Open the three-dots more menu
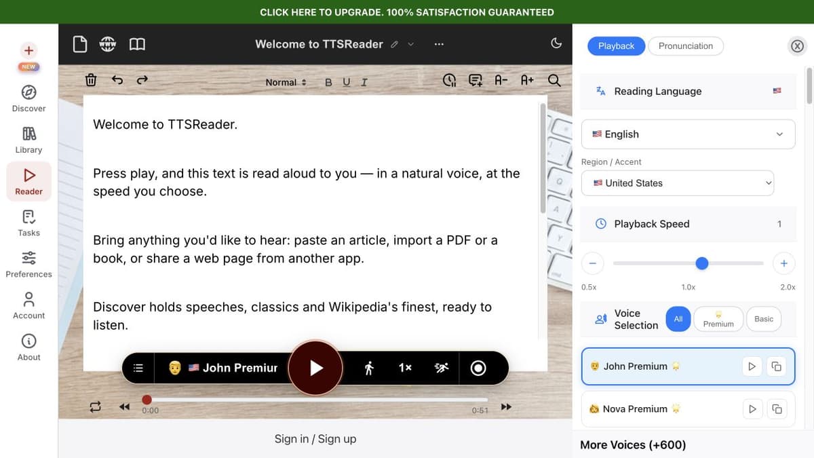The image size is (814, 458). click(x=439, y=44)
